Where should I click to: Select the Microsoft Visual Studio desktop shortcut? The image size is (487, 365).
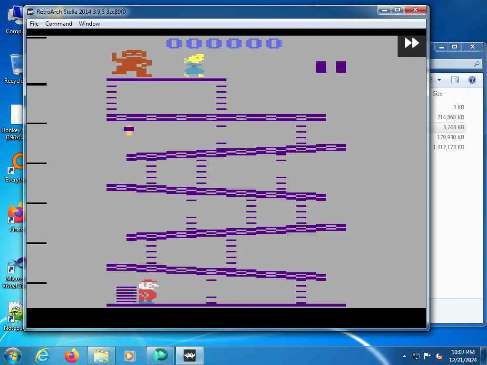pos(13,273)
